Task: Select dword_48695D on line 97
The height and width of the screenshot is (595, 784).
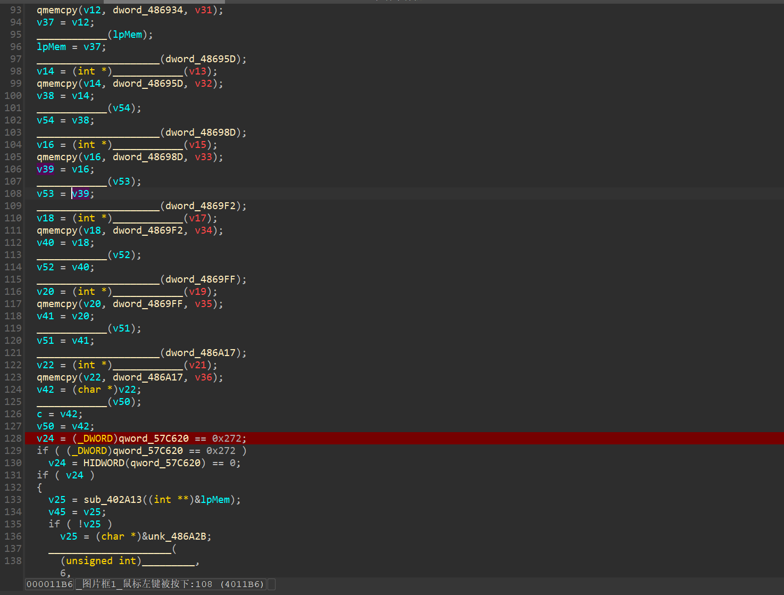Action: click(201, 59)
